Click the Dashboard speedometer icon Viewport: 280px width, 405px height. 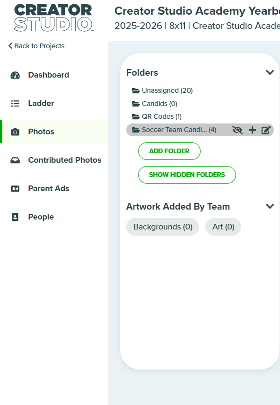pos(15,75)
